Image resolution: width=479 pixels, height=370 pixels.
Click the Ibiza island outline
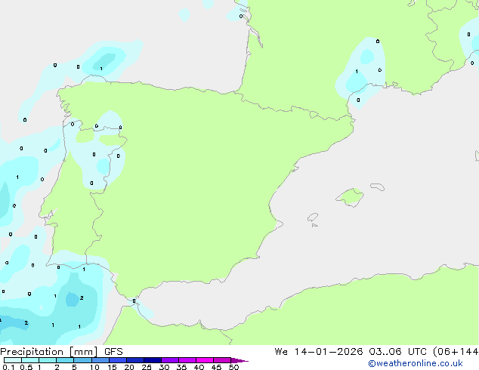point(313,217)
